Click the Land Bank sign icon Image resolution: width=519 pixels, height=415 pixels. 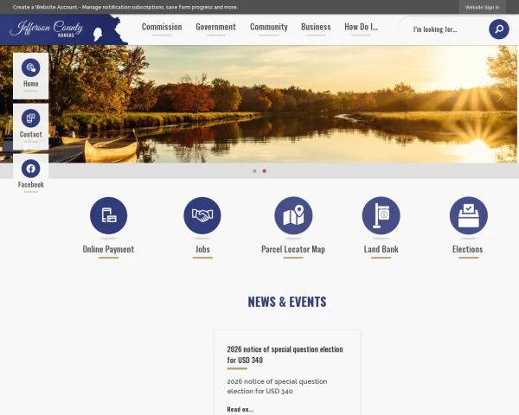381,215
